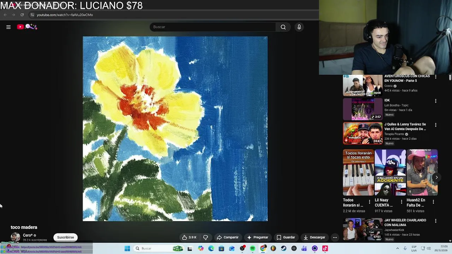Open FL Studio from the taskbar
Image resolution: width=452 pixels, height=254 pixels.
(273, 249)
